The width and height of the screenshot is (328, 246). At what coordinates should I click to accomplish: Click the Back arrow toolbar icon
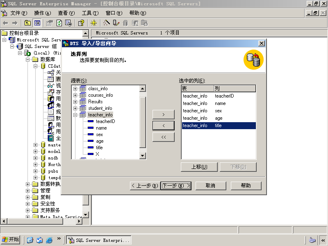click(6, 23)
